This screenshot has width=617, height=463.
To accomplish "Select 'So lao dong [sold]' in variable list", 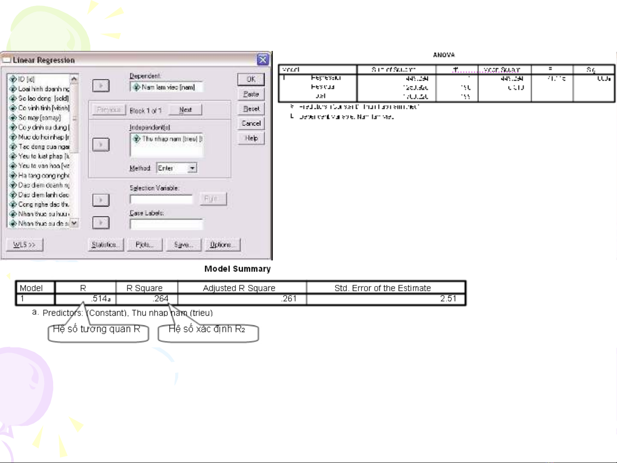I will 43,99.
